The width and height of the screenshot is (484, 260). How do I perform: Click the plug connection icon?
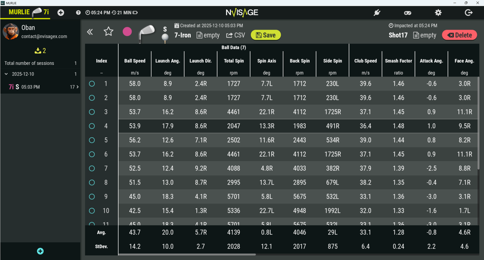(377, 13)
